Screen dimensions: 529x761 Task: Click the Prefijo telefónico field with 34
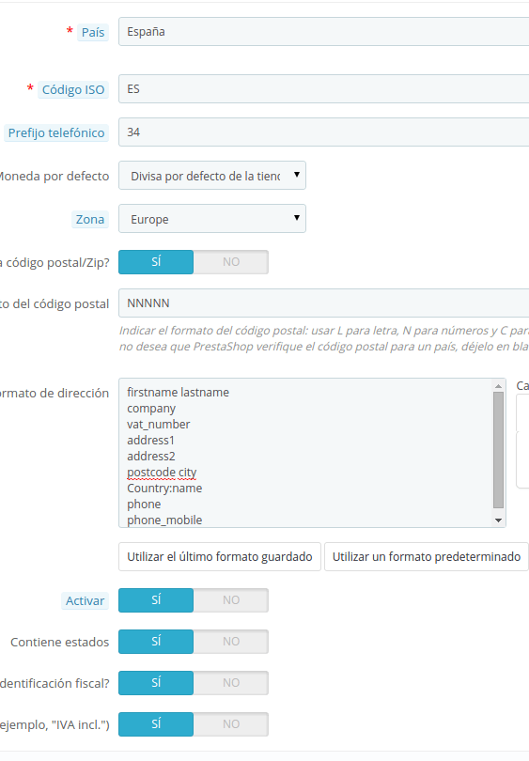point(324,132)
